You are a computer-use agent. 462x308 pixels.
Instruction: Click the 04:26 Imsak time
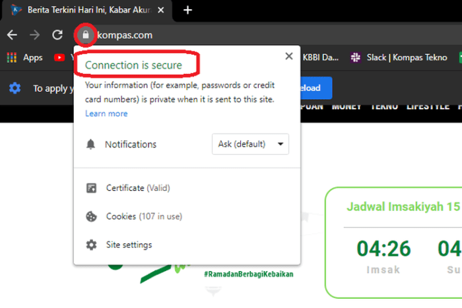tap(383, 249)
